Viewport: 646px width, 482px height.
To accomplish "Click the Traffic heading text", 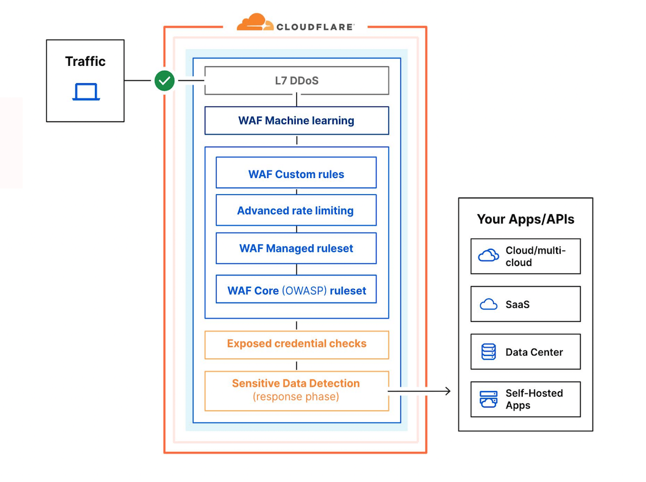I will pos(85,61).
